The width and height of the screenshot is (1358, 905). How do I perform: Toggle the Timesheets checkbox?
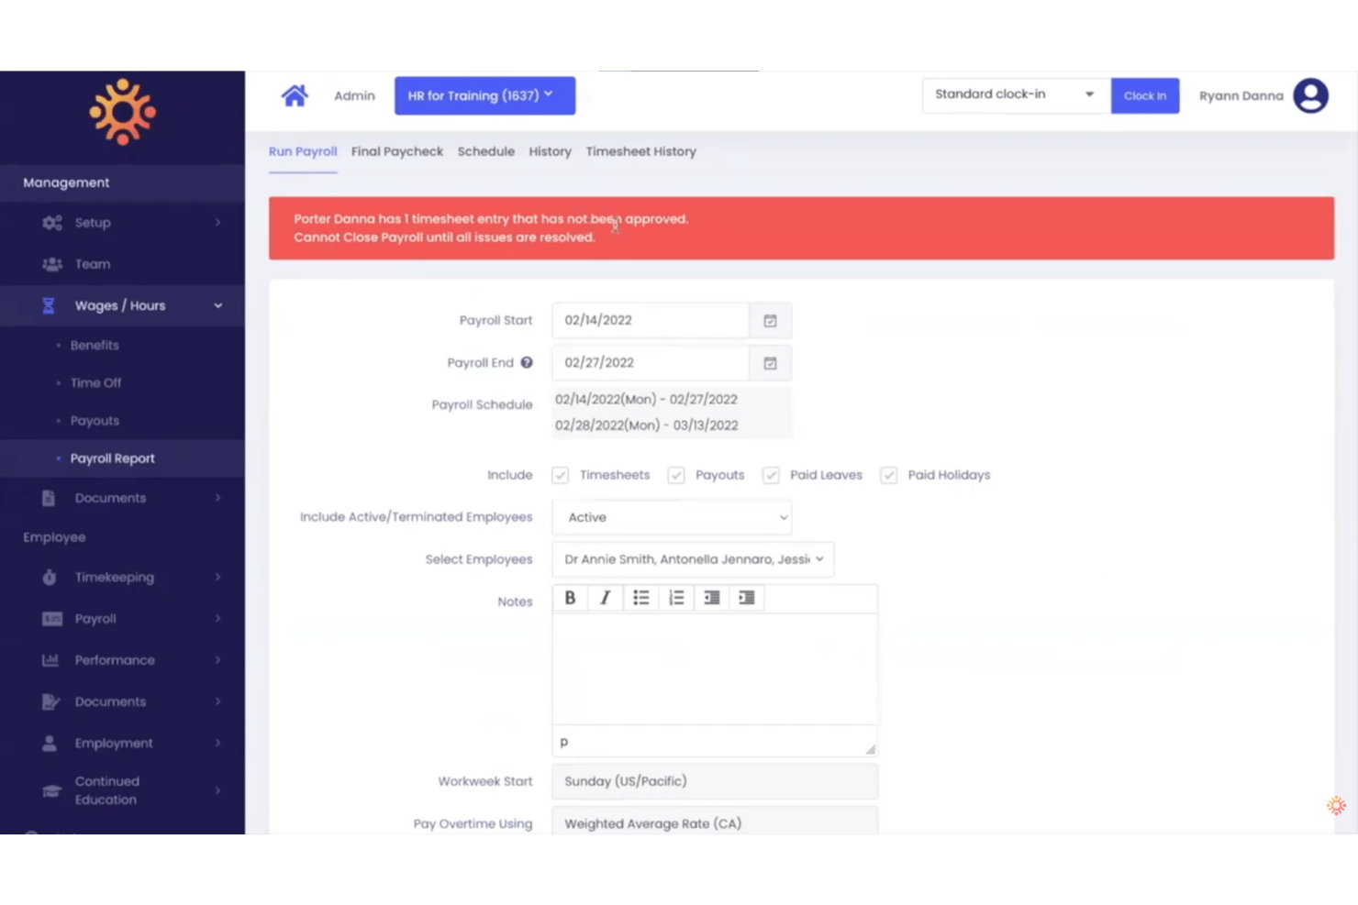(x=561, y=475)
